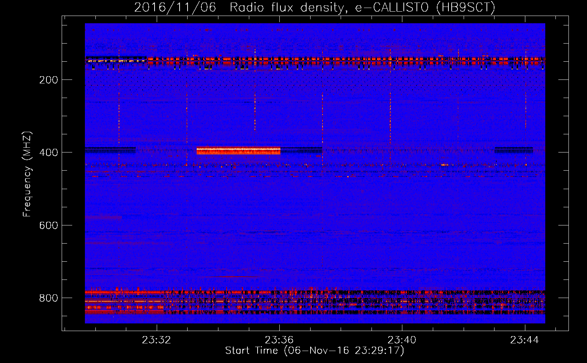Click the 800 frequency tick label
This screenshot has height=363, width=587.
point(49,298)
